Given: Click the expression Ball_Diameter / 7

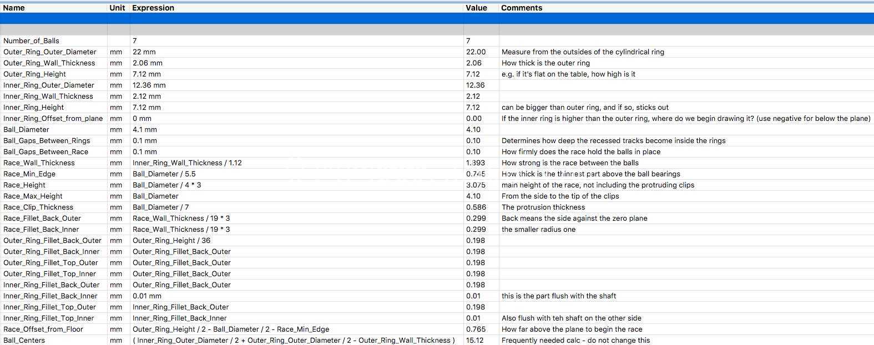Looking at the screenshot, I should pyautogui.click(x=160, y=207).
